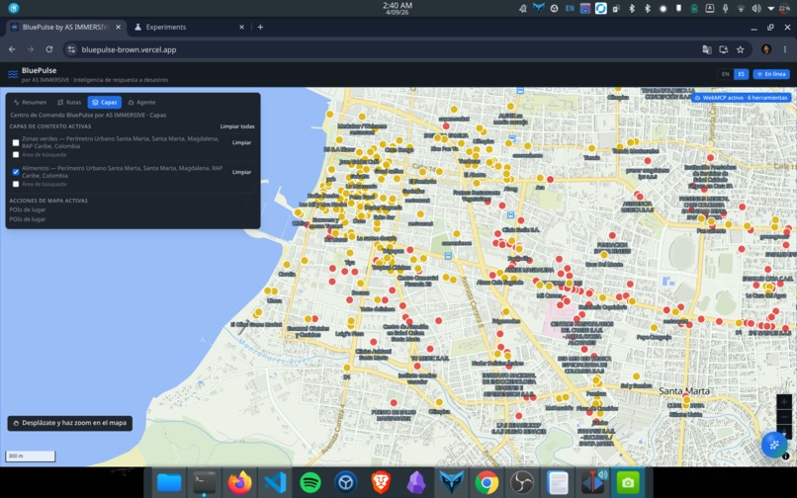The width and height of the screenshot is (797, 498).
Task: Click the BluePulse waves logo
Action: point(13,75)
